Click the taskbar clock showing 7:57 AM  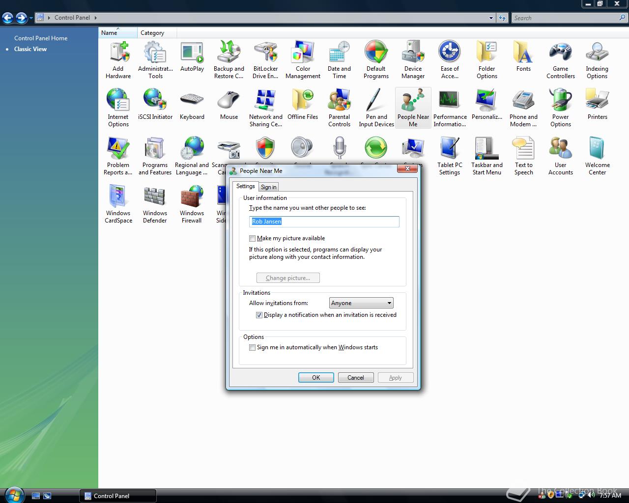pyautogui.click(x=610, y=495)
